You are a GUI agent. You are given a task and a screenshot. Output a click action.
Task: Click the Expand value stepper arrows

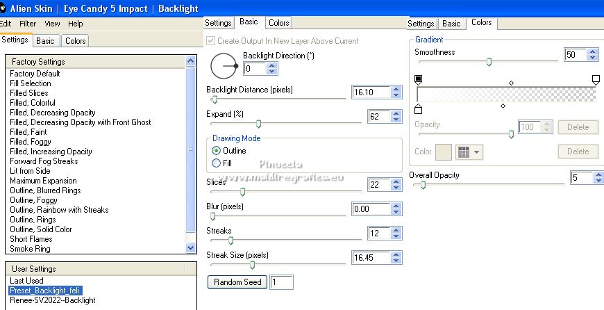tap(396, 117)
